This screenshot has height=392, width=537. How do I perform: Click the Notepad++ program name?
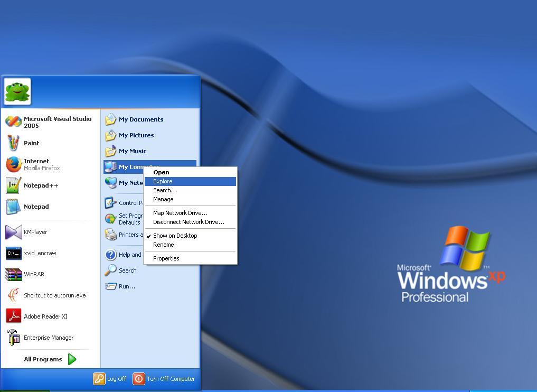[x=41, y=185]
